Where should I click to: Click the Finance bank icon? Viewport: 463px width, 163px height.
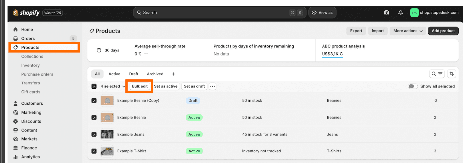click(15, 148)
